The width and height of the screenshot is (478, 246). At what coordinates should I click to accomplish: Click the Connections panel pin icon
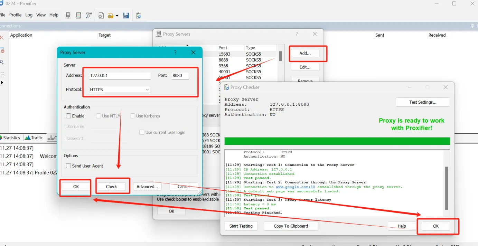(472, 26)
